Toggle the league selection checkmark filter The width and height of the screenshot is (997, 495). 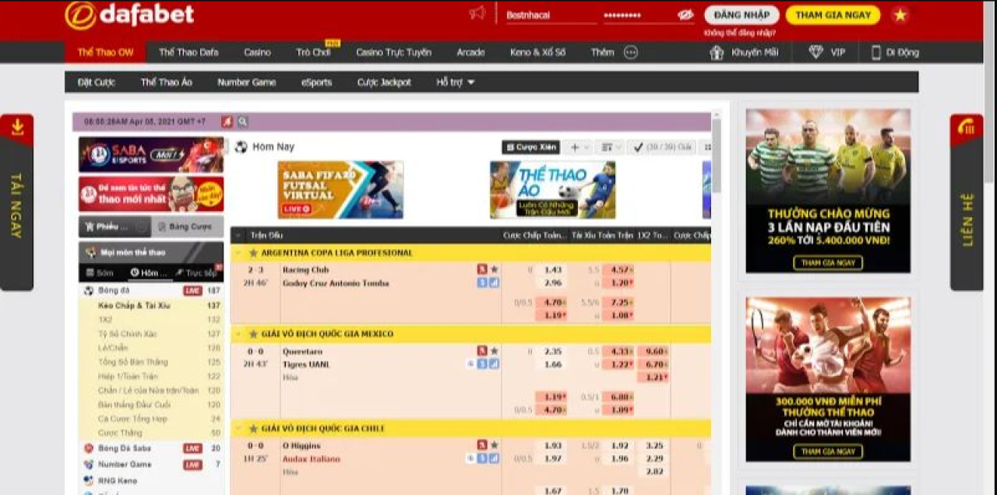tap(639, 147)
